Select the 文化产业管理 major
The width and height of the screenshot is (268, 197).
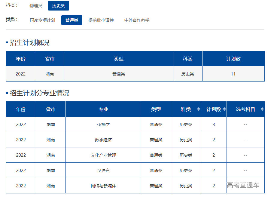(x=103, y=155)
